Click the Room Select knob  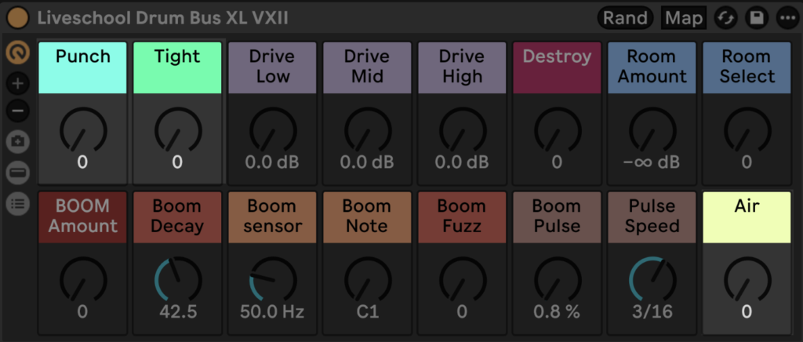[747, 131]
